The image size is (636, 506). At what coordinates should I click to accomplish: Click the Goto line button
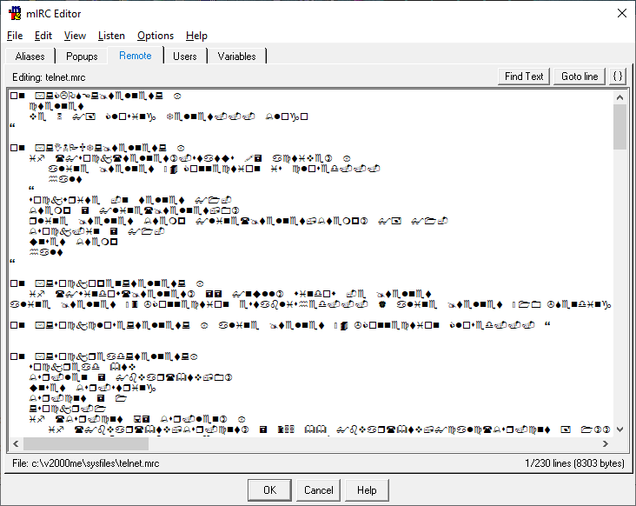(x=580, y=77)
